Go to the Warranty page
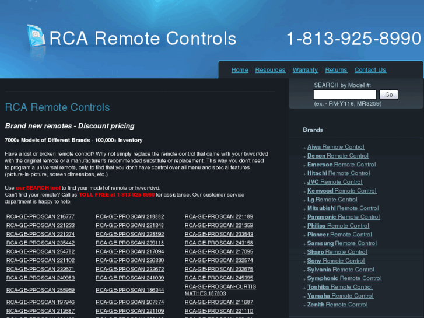 305,70
